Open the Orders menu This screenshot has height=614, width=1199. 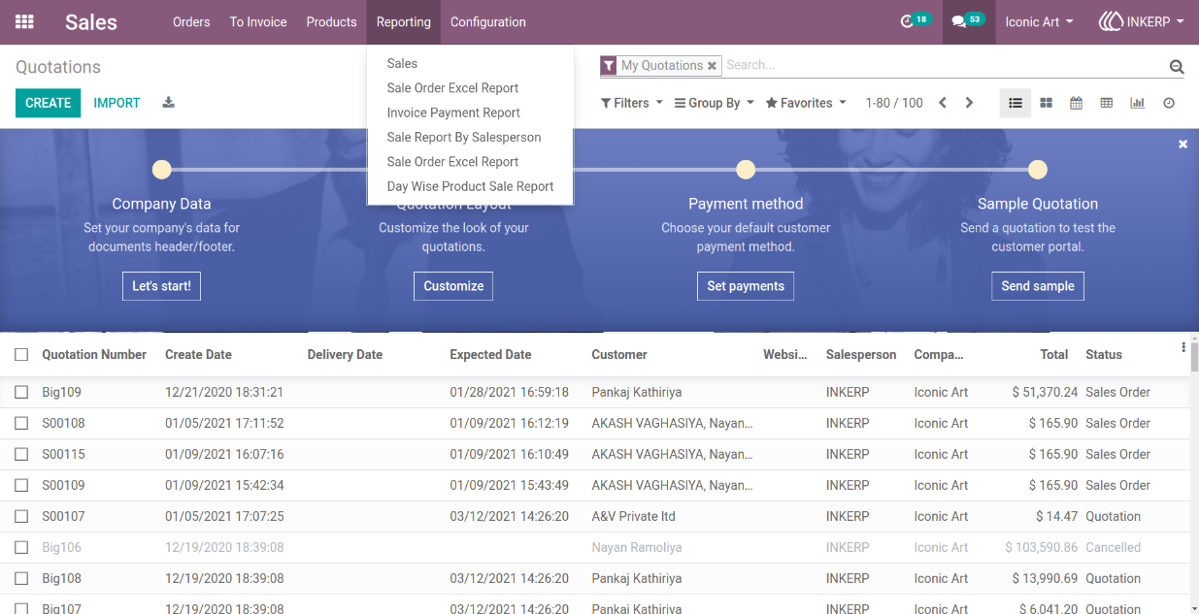191,21
